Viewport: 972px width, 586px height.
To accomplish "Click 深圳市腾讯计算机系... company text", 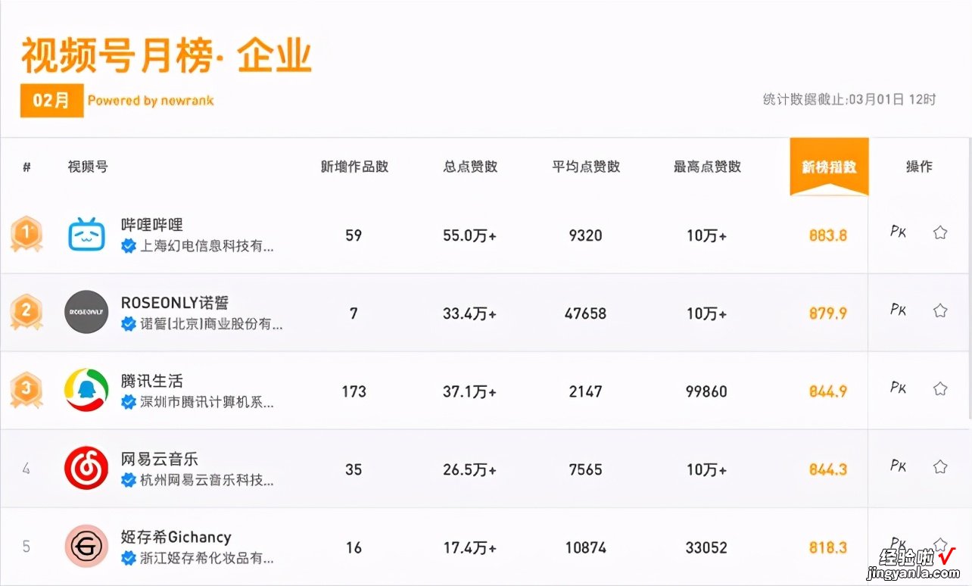I will coord(207,402).
